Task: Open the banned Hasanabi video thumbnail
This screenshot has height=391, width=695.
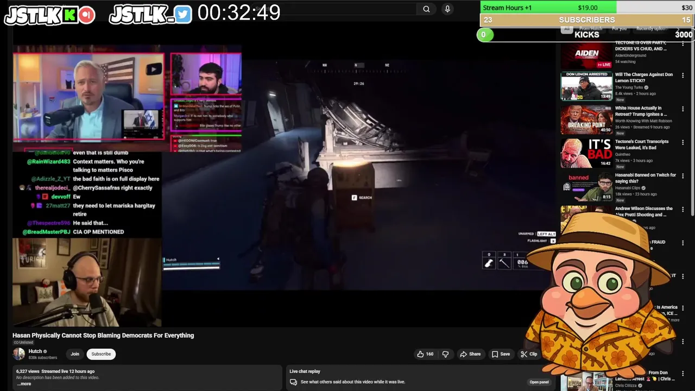Action: point(586,187)
